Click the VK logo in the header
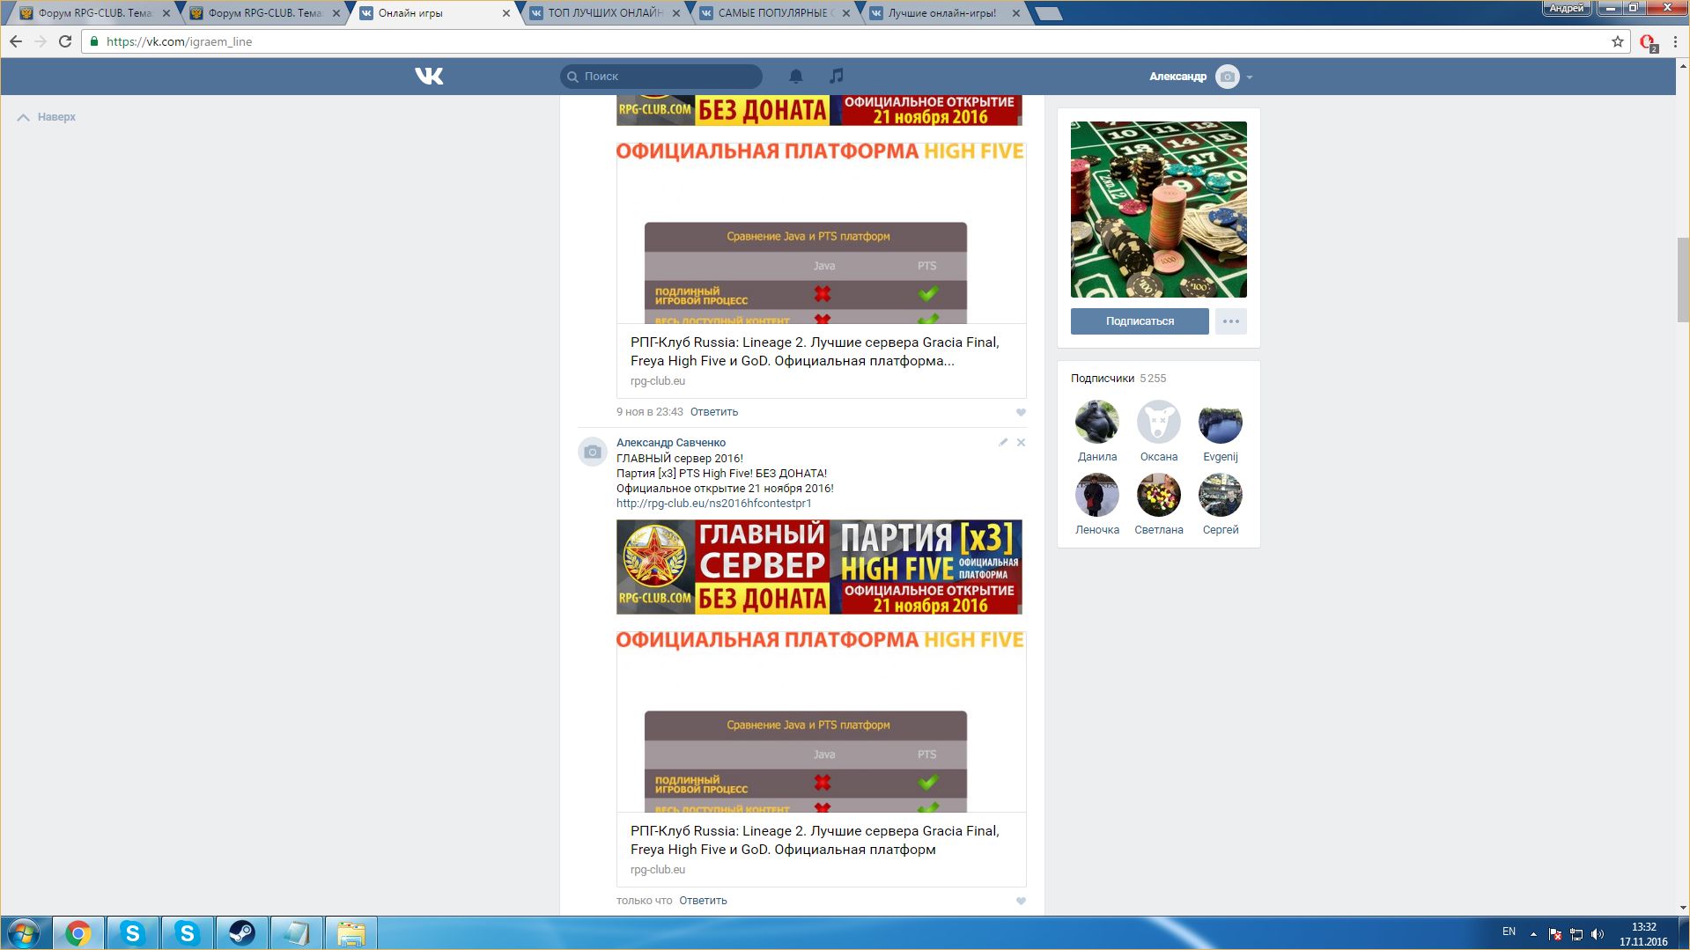The width and height of the screenshot is (1690, 950). 429,77
